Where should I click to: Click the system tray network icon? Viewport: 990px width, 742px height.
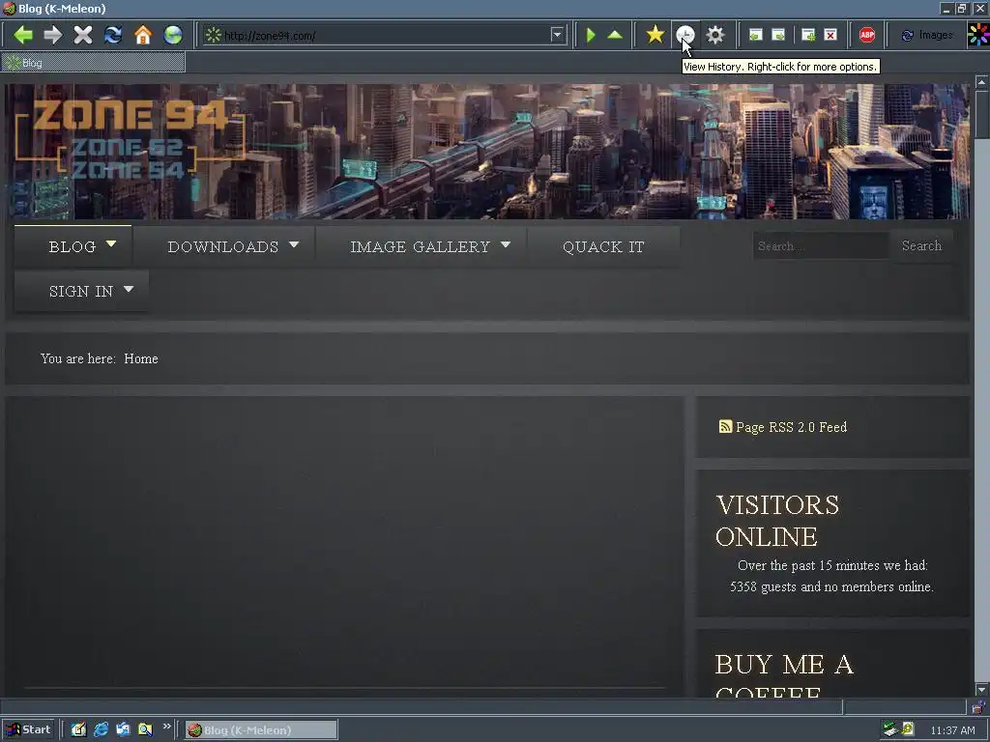click(889, 729)
